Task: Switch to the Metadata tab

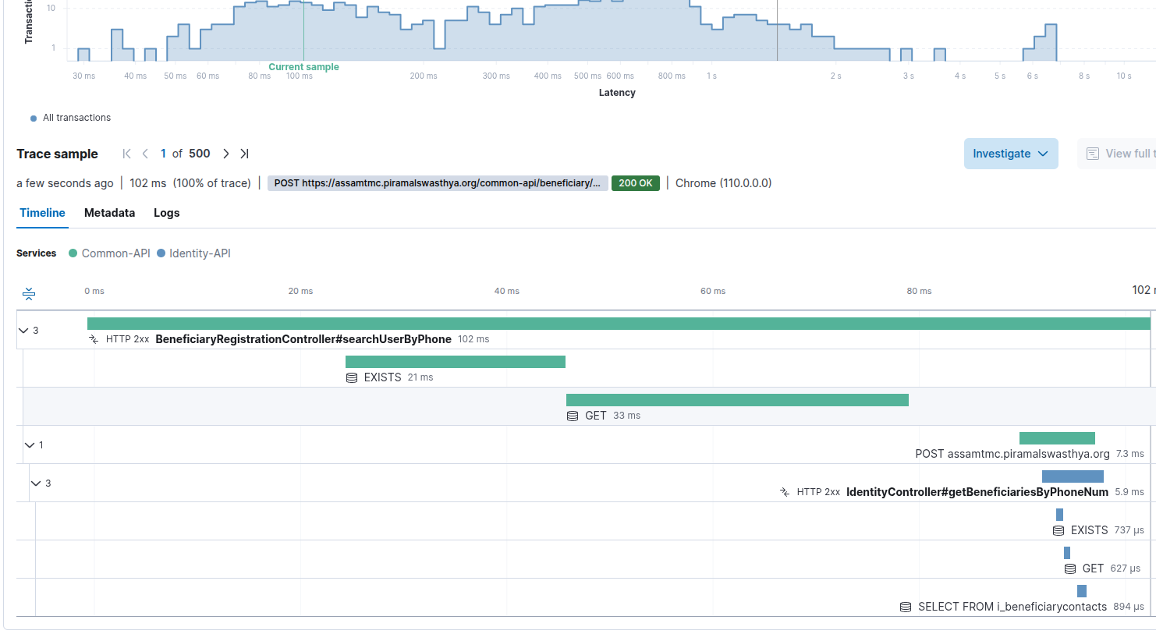Action: [x=109, y=213]
